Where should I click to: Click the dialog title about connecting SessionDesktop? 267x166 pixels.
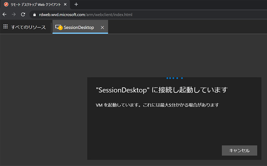tap(162, 90)
